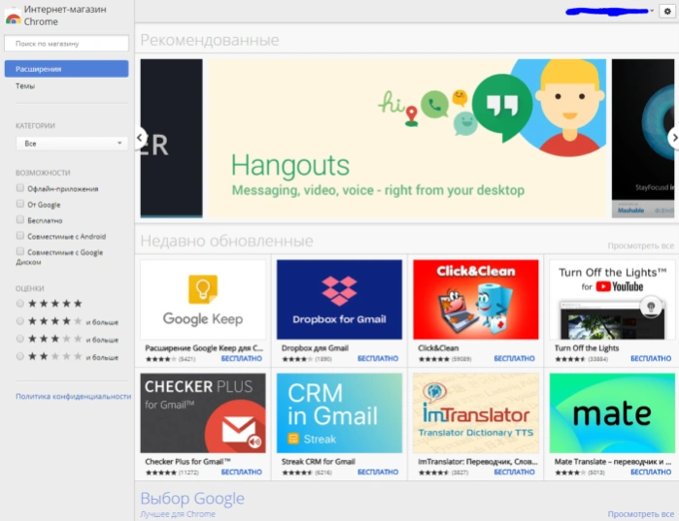This screenshot has width=679, height=521.
Task: Open the settings gear icon
Action: 667,12
